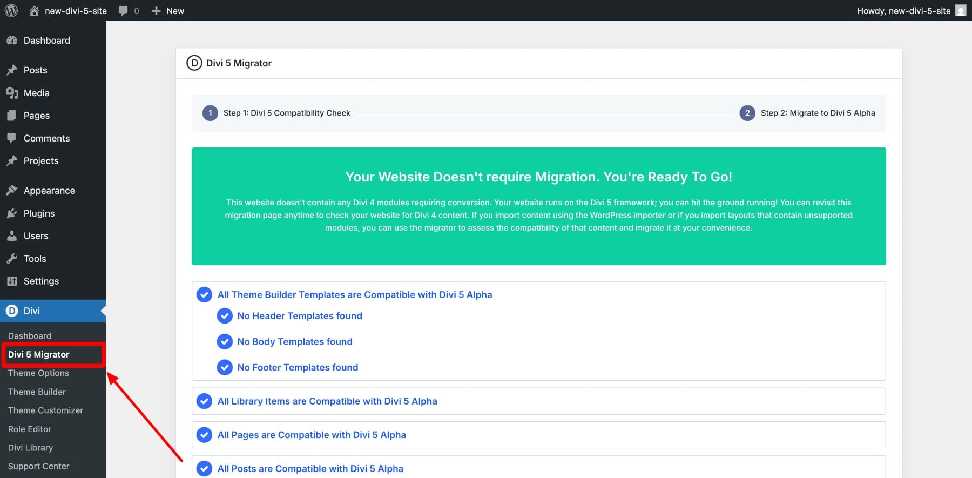
Task: Open the comments bubble icon in admin bar
Action: (123, 11)
